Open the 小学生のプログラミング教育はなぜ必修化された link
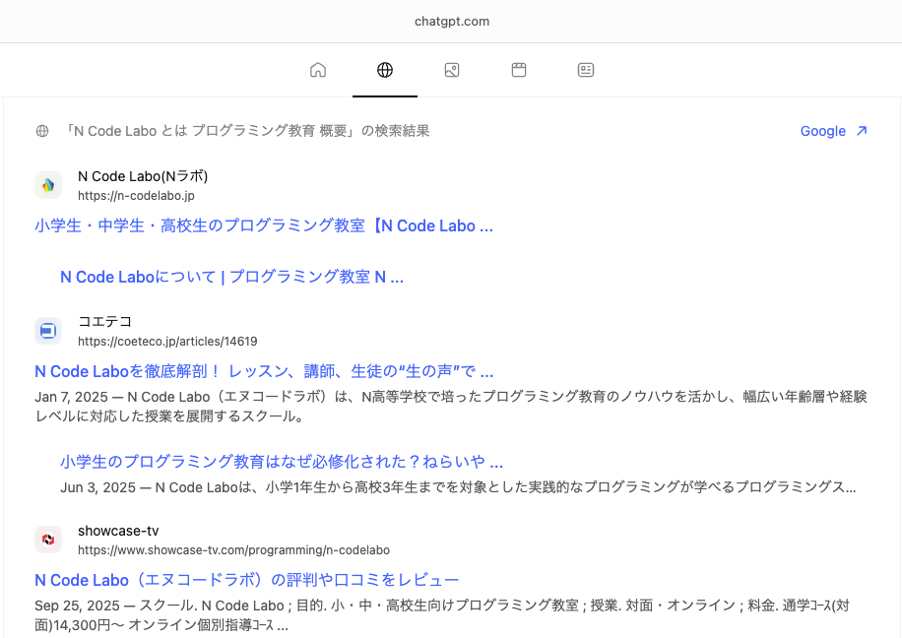This screenshot has width=902, height=638. (x=281, y=462)
